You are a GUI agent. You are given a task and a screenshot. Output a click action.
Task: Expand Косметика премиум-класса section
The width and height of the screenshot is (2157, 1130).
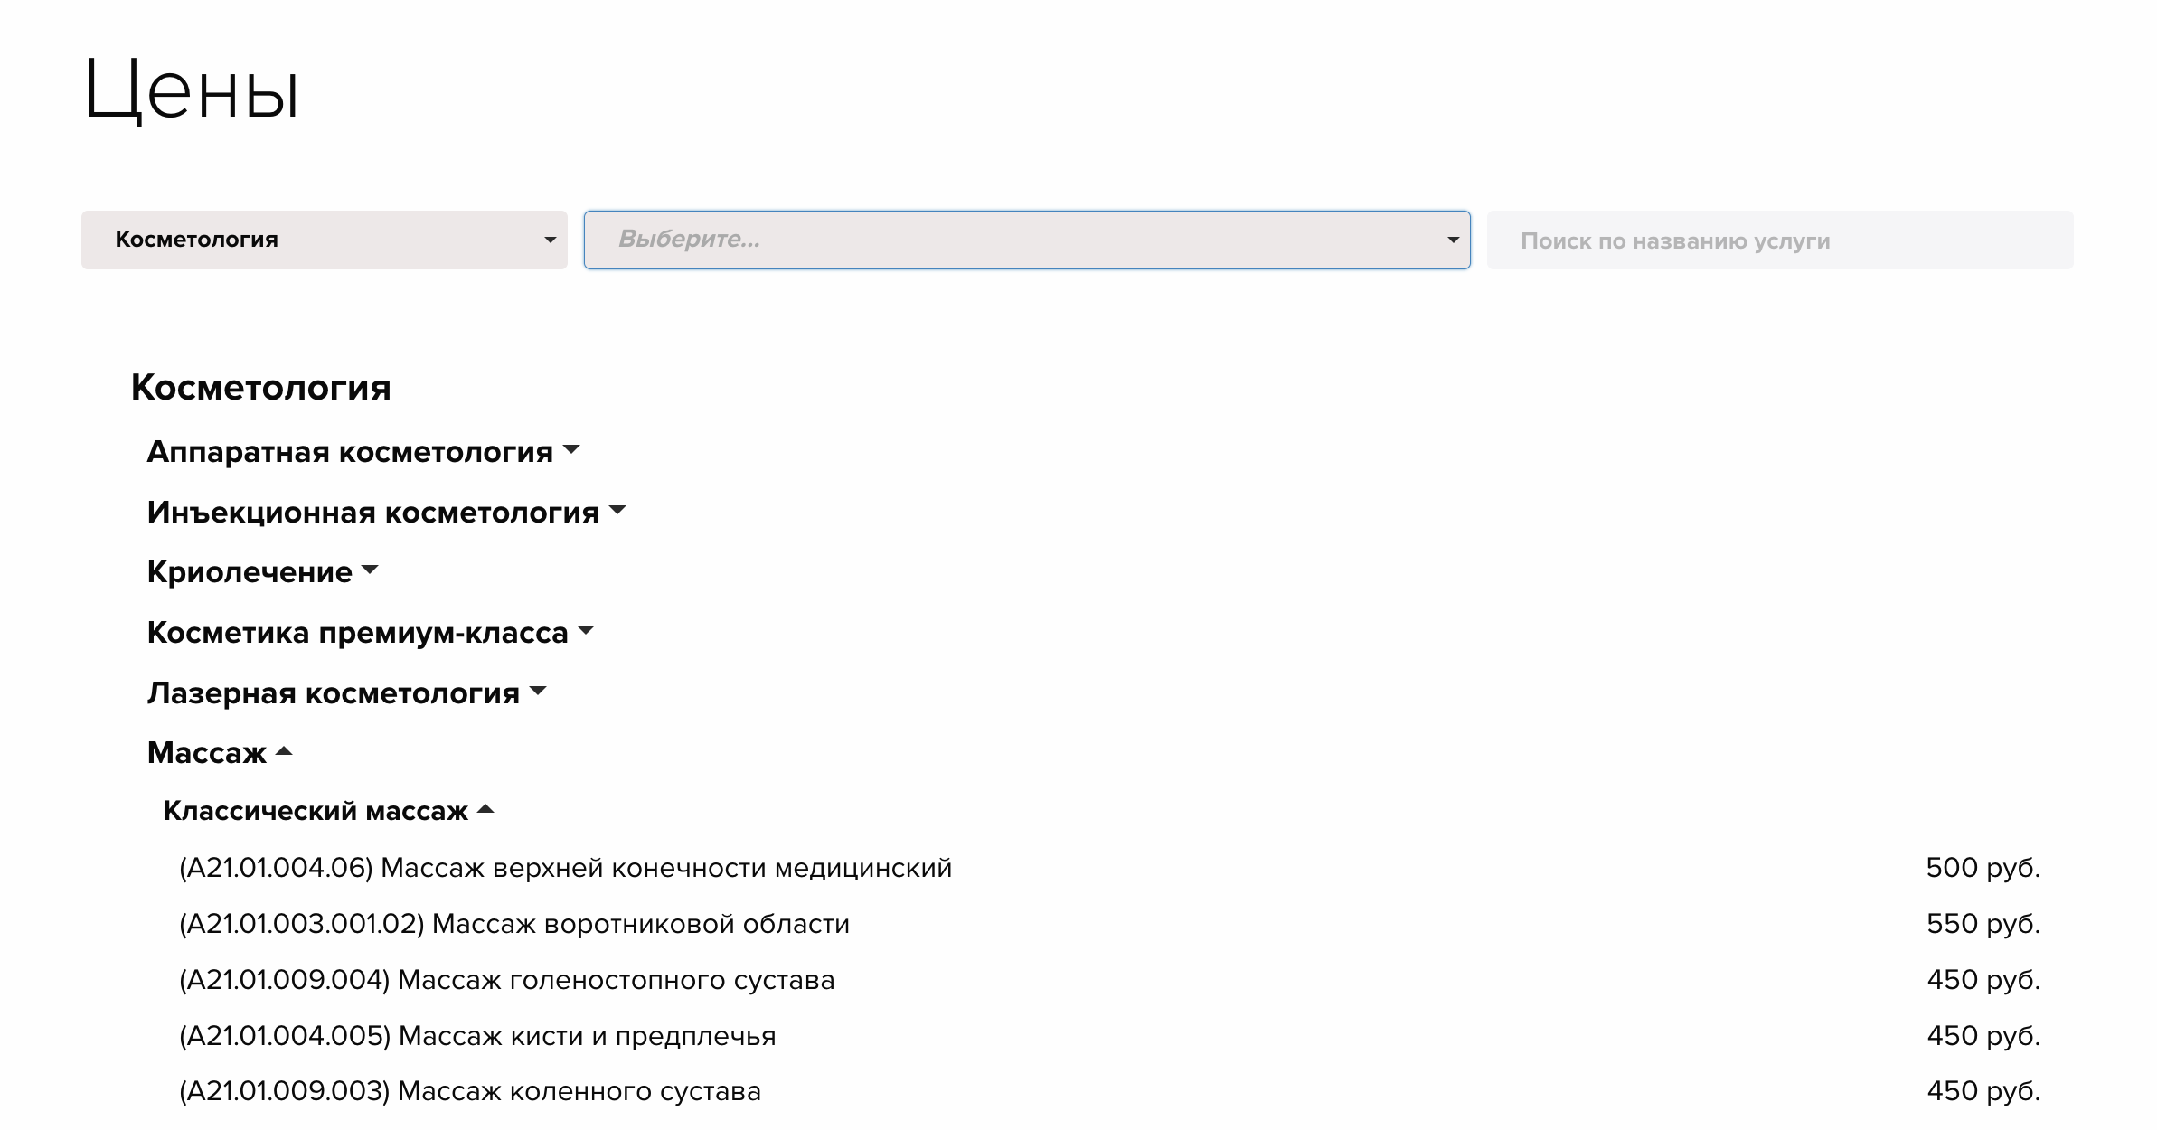[357, 632]
